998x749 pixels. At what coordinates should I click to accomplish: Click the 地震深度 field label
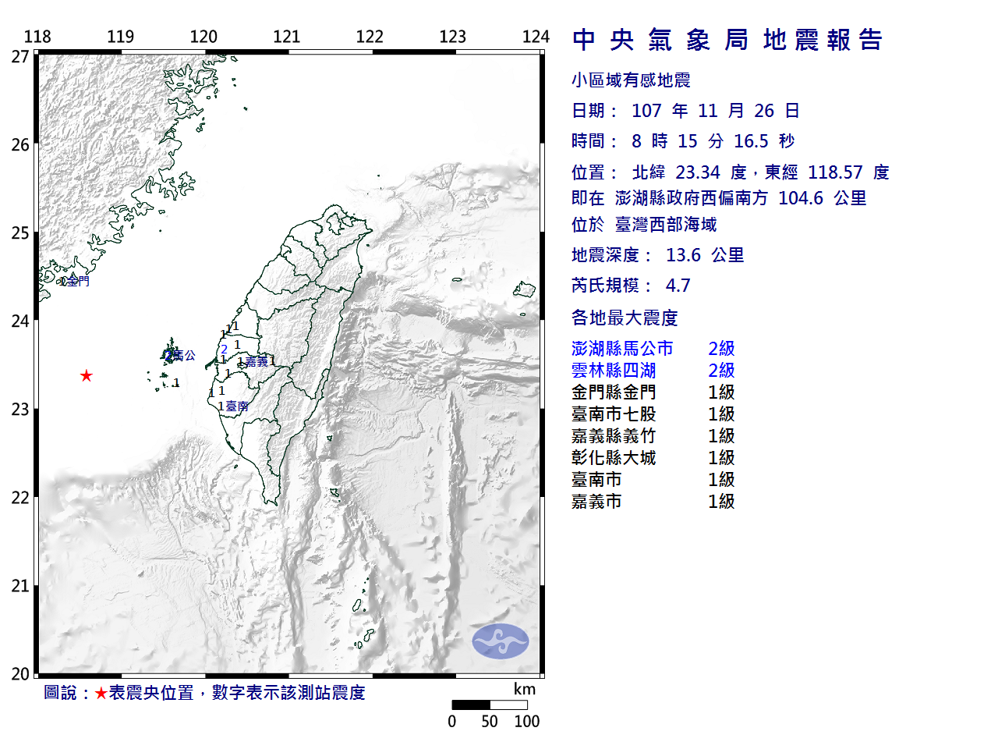(x=611, y=255)
